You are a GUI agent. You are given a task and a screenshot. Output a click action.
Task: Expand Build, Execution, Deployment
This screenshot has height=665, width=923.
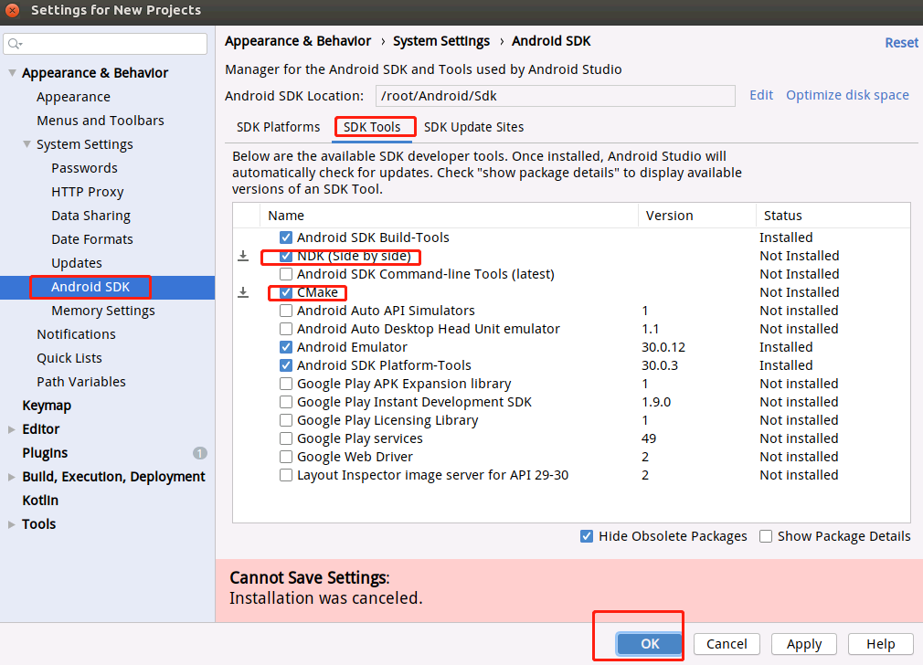11,476
